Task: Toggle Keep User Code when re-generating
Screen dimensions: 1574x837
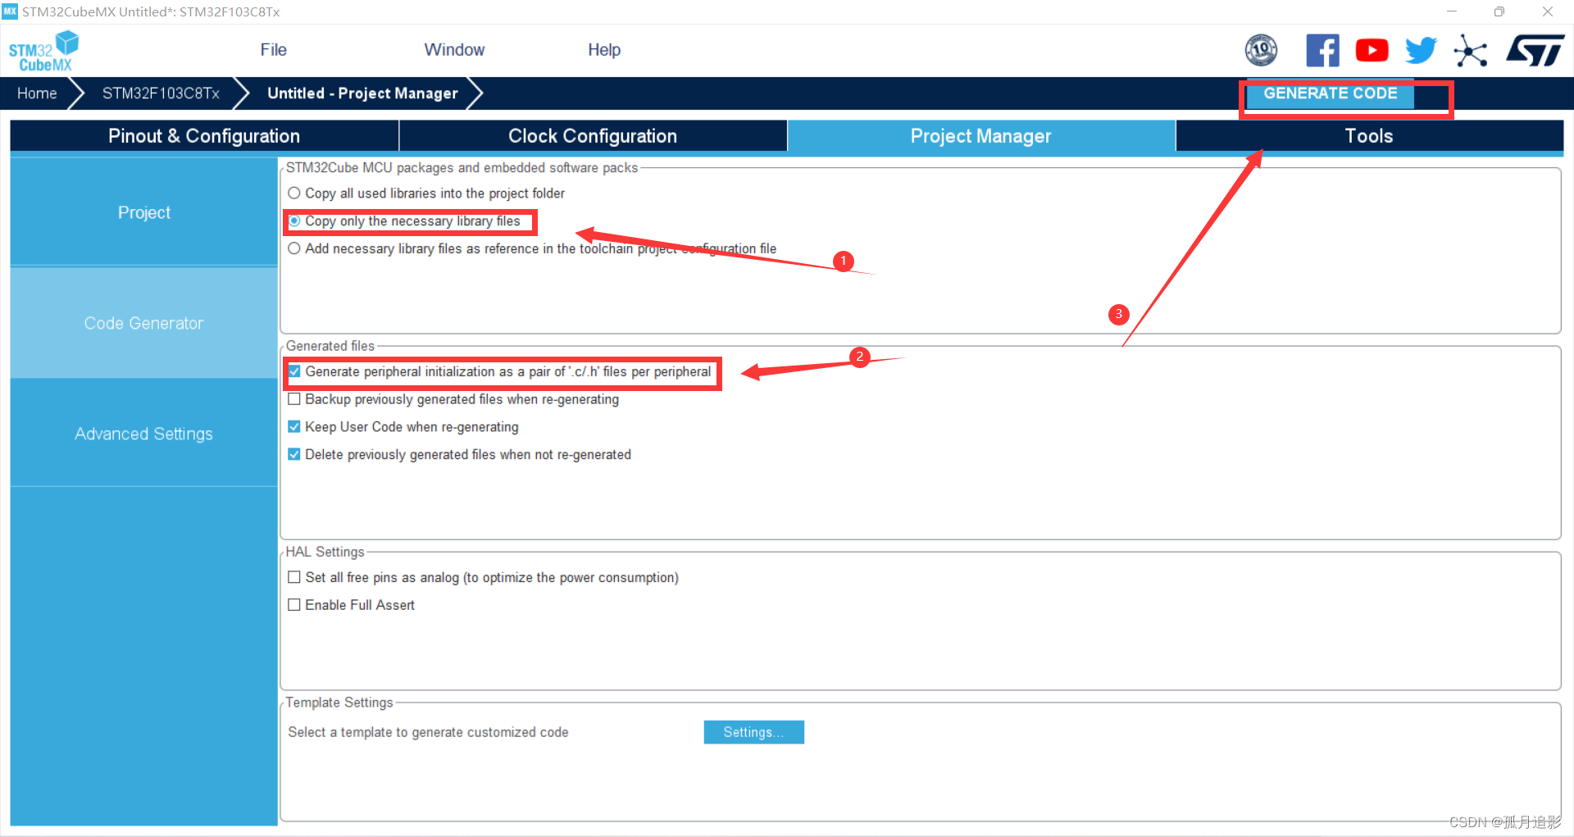Action: coord(294,427)
